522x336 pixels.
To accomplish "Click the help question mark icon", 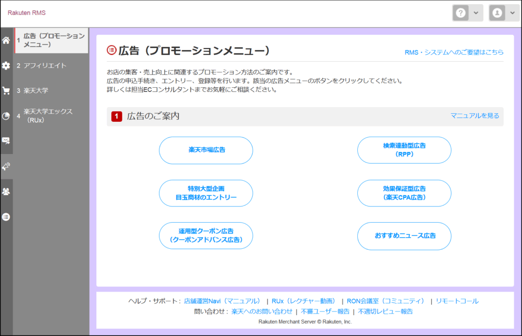I will click(461, 13).
